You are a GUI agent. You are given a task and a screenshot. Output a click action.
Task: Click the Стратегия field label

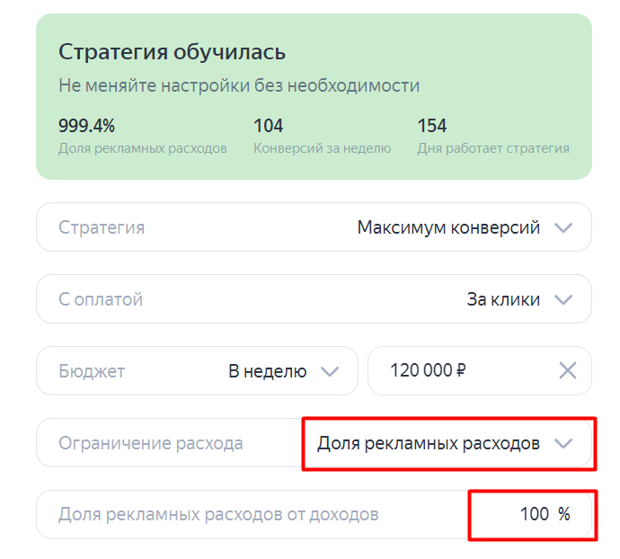click(x=102, y=227)
